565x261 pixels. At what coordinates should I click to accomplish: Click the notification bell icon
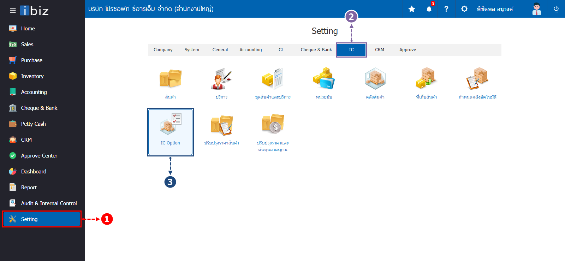429,9
